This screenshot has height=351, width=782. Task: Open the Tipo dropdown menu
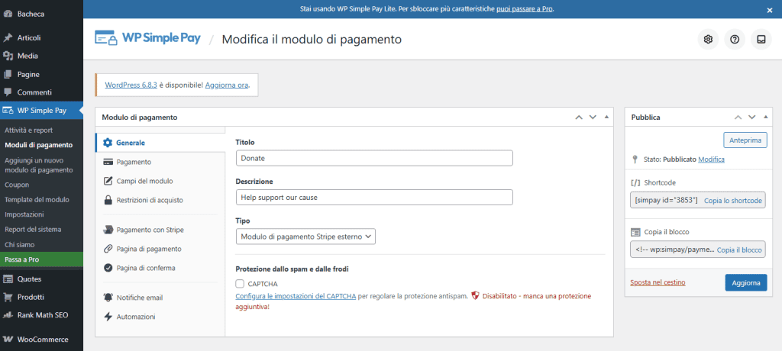[x=305, y=237]
